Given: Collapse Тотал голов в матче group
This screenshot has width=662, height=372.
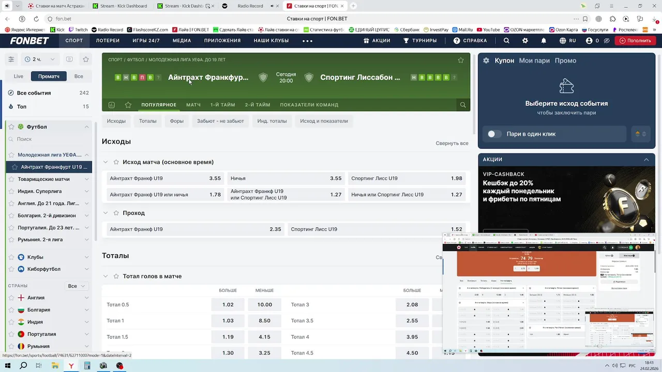Looking at the screenshot, I should coord(106,276).
